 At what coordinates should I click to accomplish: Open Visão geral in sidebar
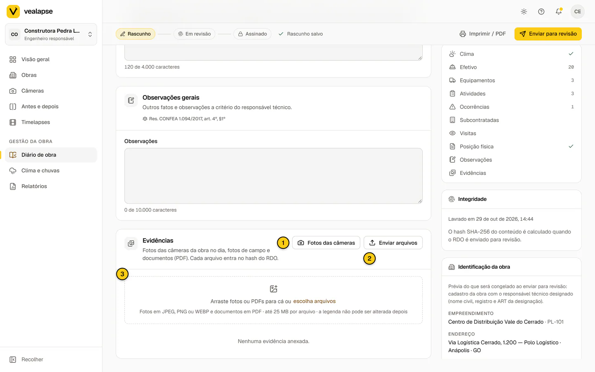click(x=51, y=60)
